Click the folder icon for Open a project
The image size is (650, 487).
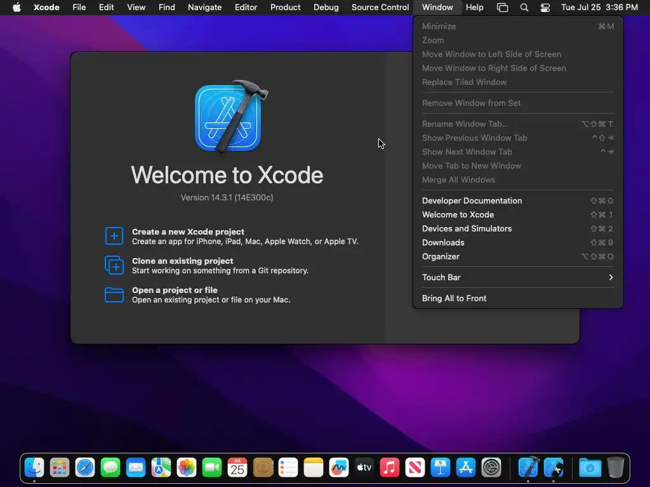point(114,295)
